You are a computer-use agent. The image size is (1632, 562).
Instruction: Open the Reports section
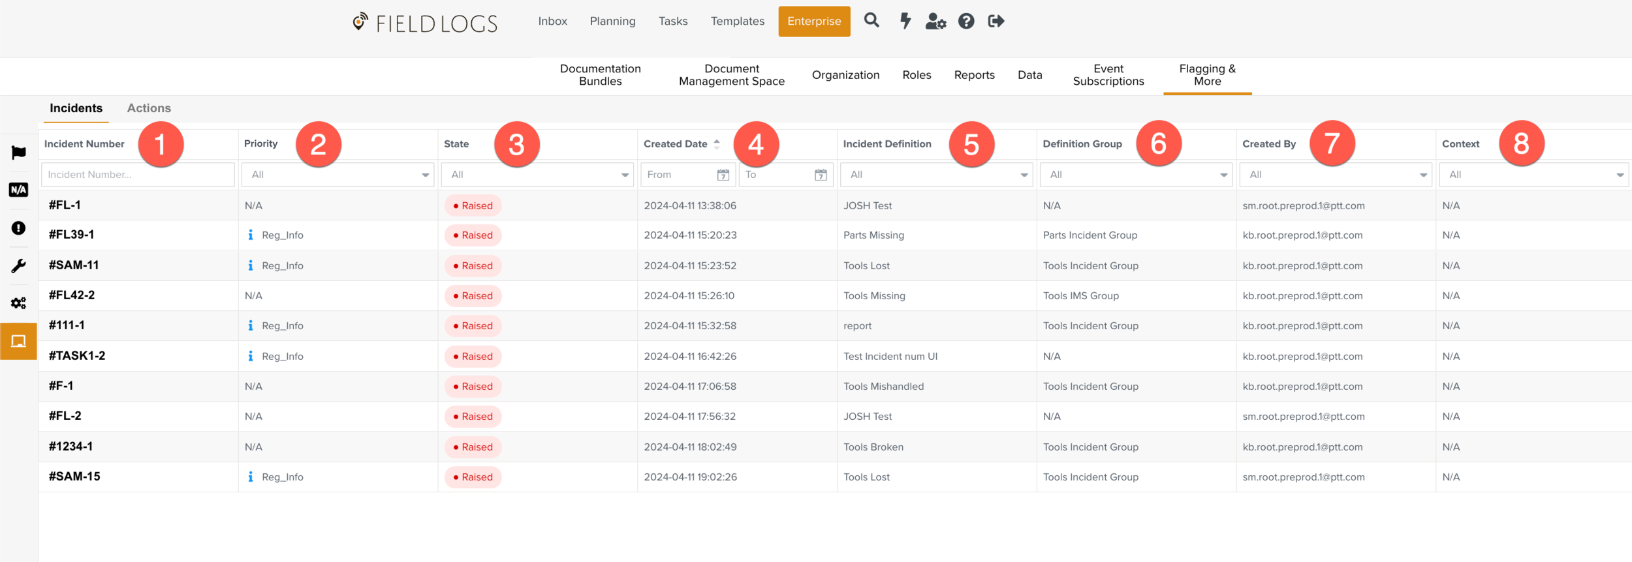pyautogui.click(x=974, y=75)
